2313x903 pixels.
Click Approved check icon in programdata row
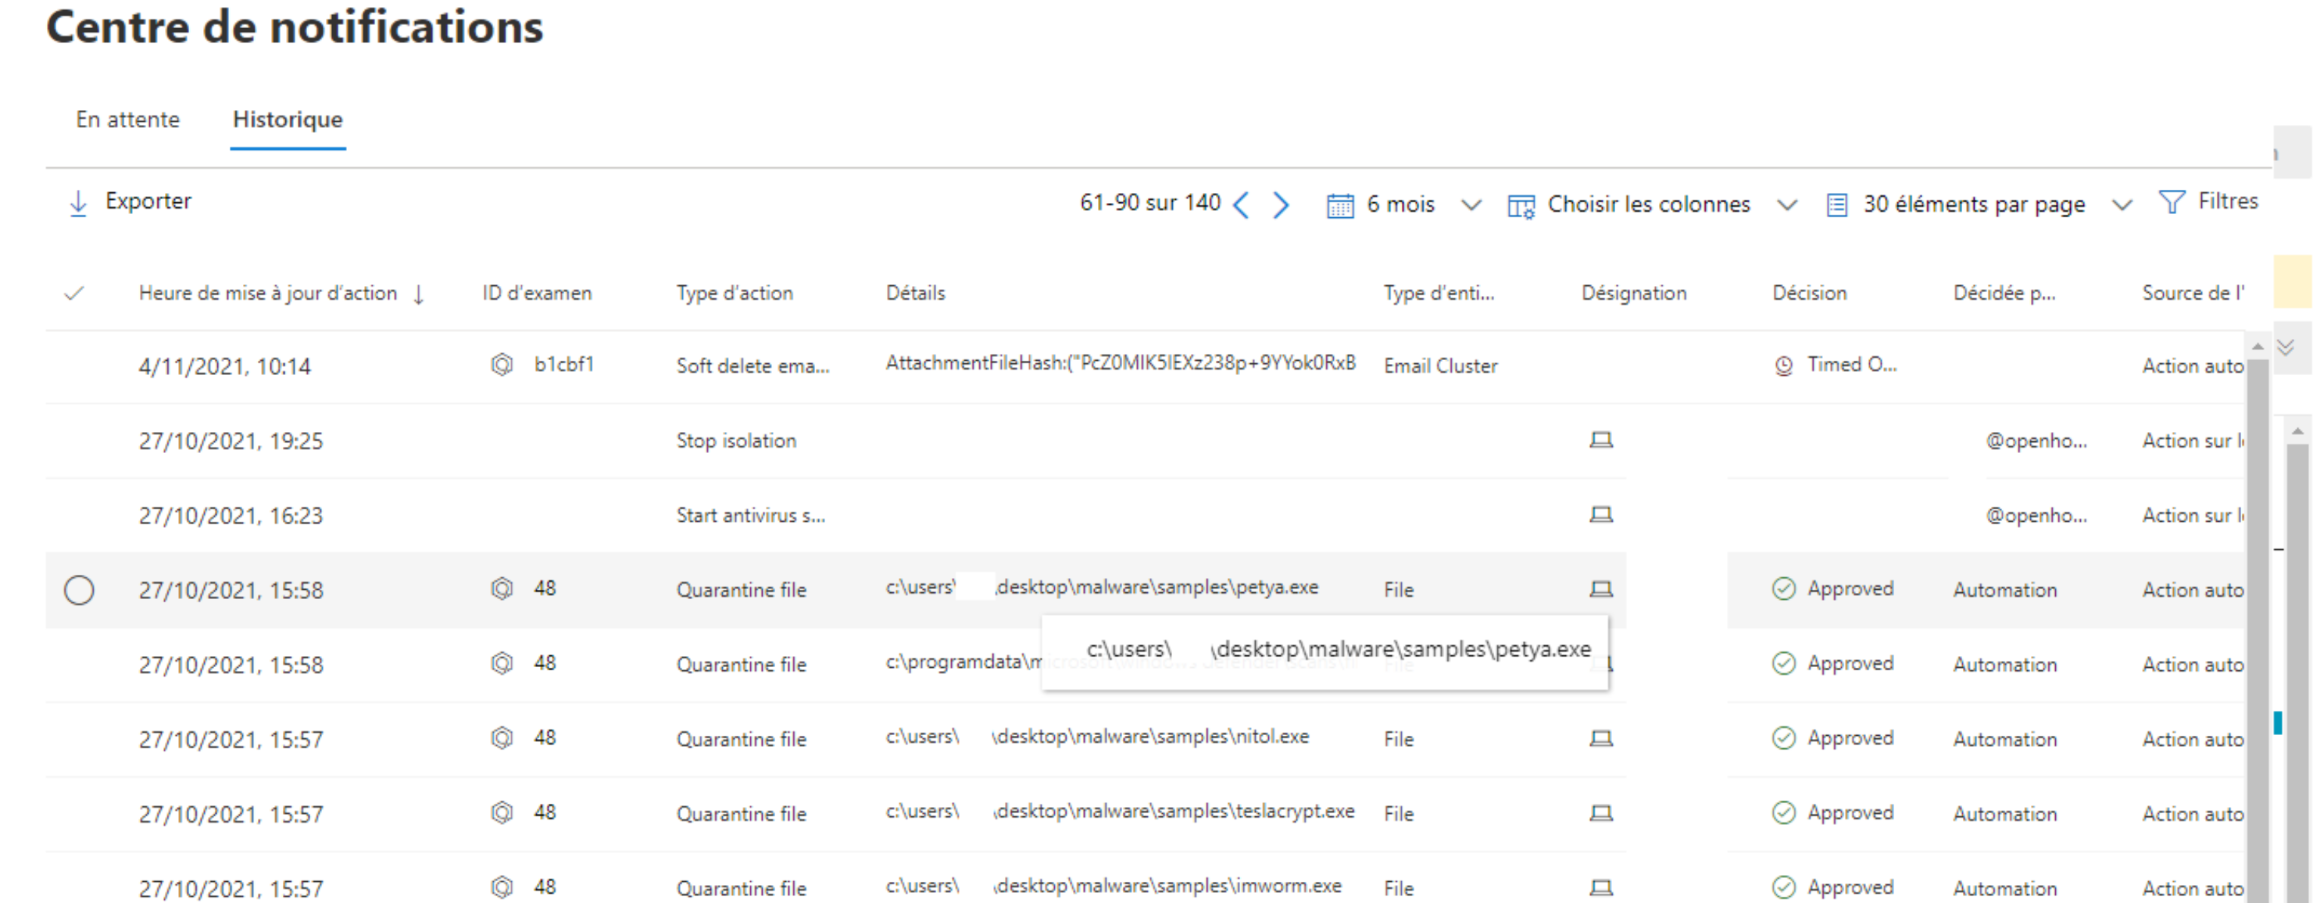coord(1783,662)
